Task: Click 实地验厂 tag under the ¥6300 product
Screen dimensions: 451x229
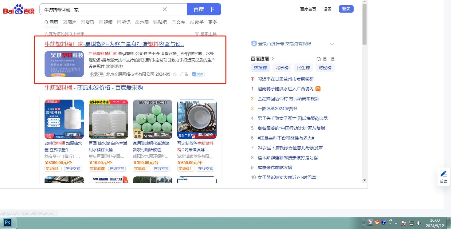Action: 53,169
